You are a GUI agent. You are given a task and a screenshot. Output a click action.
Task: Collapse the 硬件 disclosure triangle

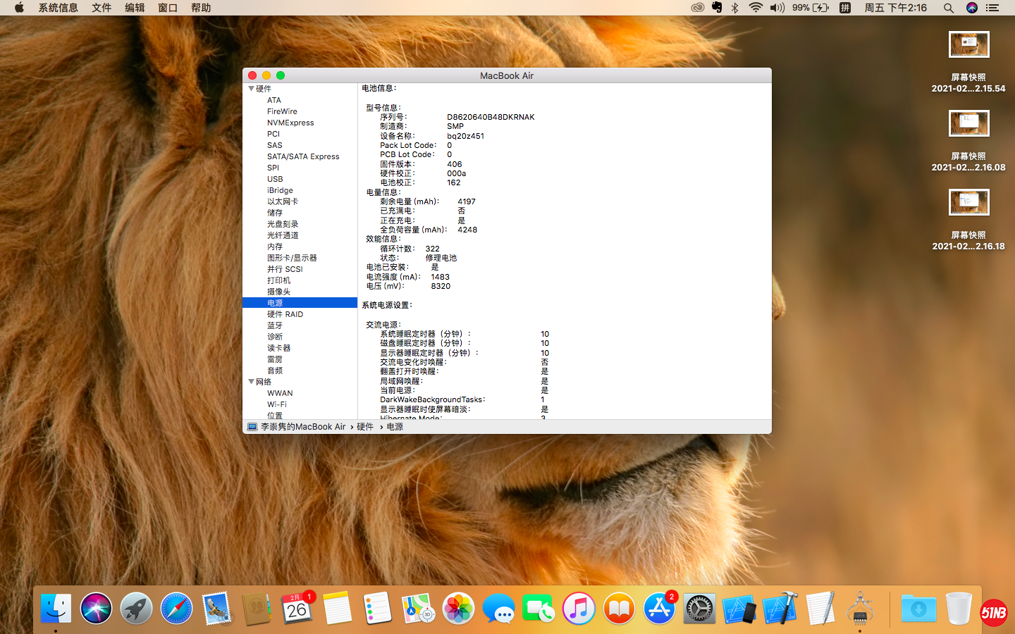251,89
